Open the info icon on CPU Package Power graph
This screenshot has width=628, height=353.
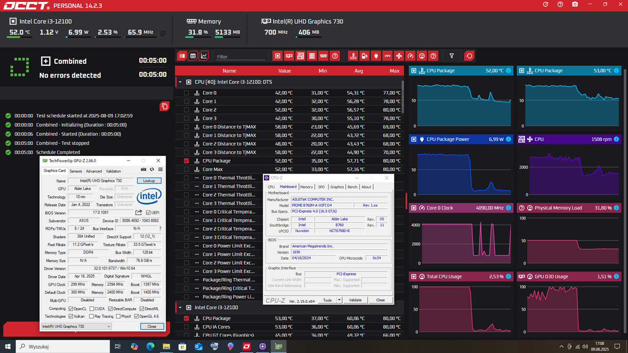pos(508,139)
